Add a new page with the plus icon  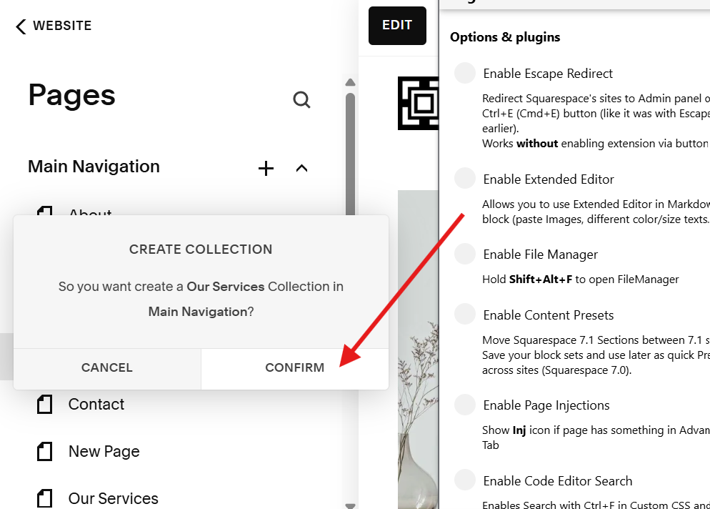coord(266,168)
